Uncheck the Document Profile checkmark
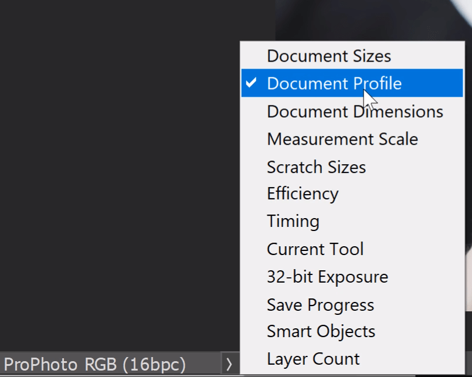This screenshot has width=472, height=377. [x=252, y=83]
